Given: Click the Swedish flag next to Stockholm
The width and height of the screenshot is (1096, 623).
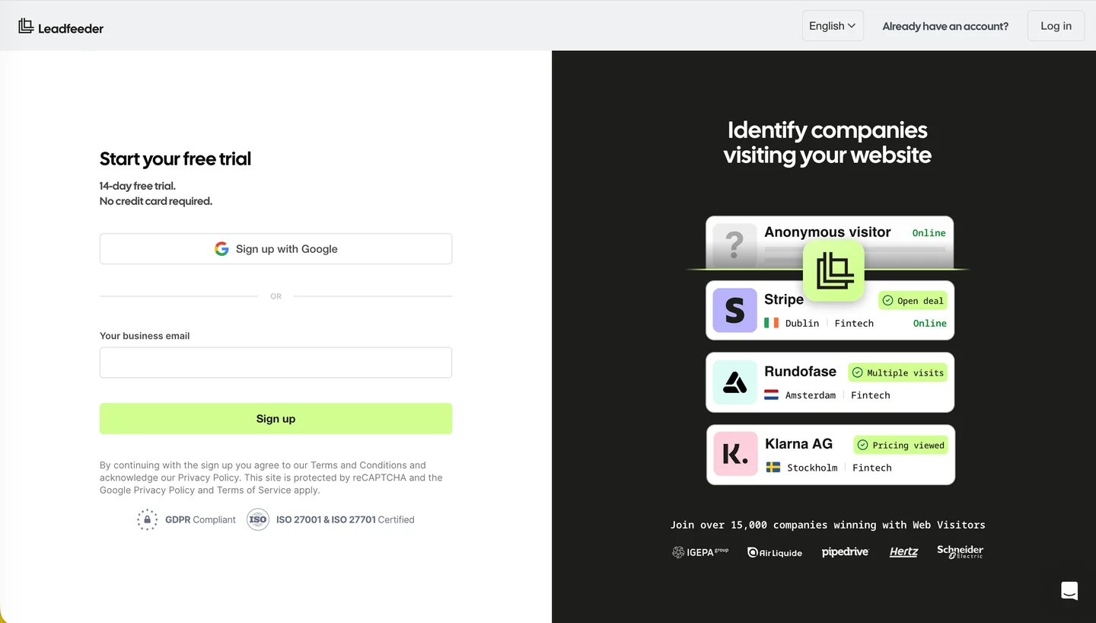Looking at the screenshot, I should tap(773, 468).
